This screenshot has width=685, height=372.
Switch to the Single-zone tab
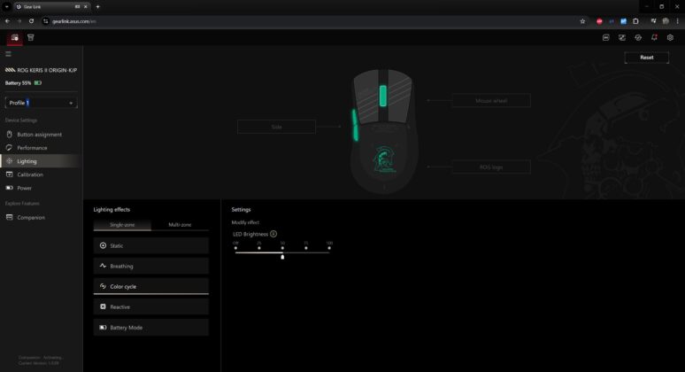(x=122, y=225)
